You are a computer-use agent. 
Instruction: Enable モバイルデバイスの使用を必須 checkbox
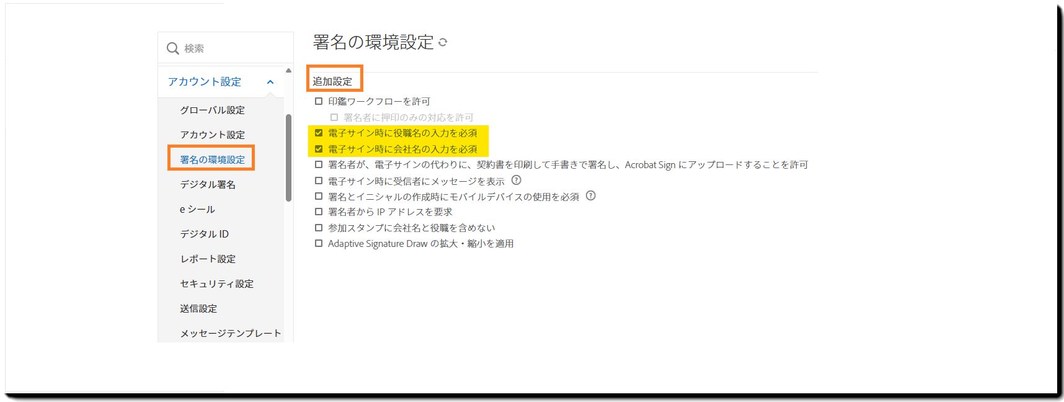tap(319, 196)
